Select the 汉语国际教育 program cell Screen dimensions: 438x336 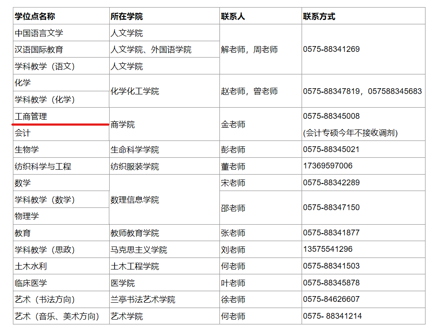point(39,50)
